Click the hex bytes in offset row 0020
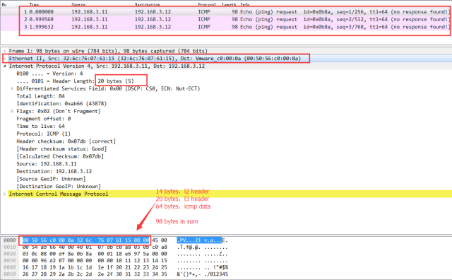 [95, 254]
